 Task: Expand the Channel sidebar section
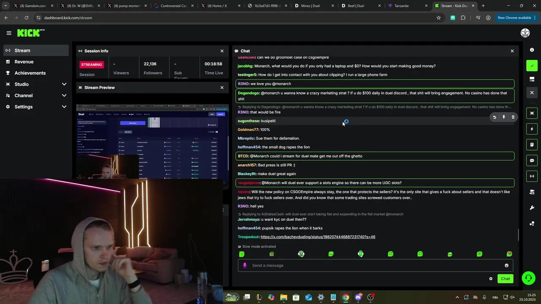pyautogui.click(x=64, y=95)
